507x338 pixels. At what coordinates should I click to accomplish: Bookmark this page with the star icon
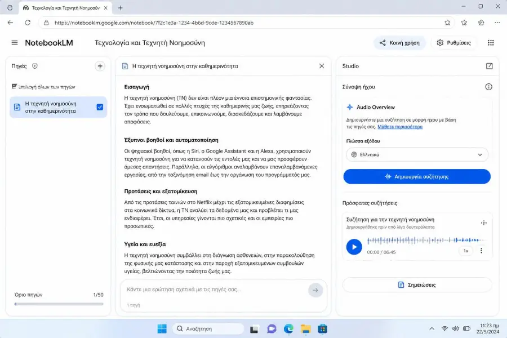(447, 23)
